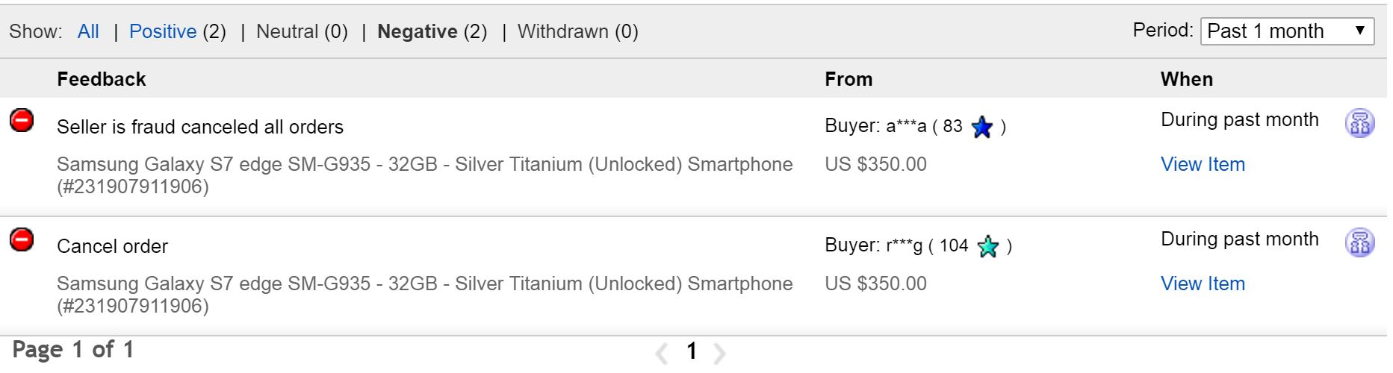This screenshot has height=373, width=1393.
Task: Click the "Seller is fraud canceled all orders" comment
Action: point(200,127)
